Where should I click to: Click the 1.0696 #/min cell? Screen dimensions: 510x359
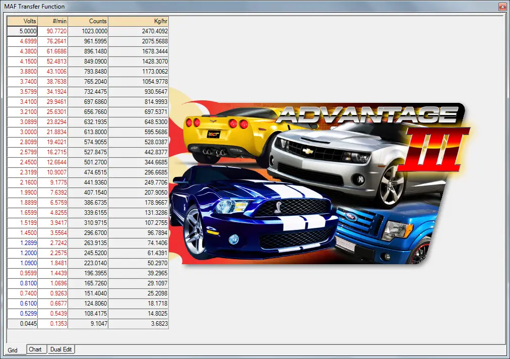53,283
